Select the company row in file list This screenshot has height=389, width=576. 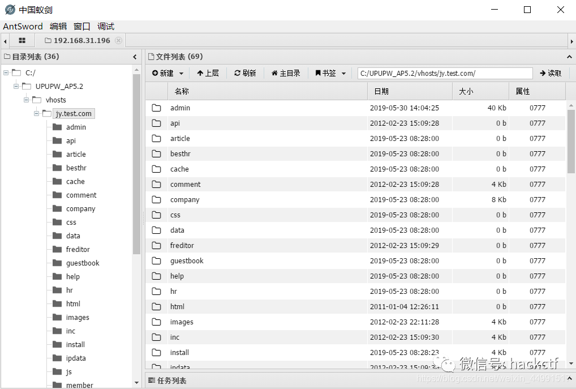pos(355,200)
